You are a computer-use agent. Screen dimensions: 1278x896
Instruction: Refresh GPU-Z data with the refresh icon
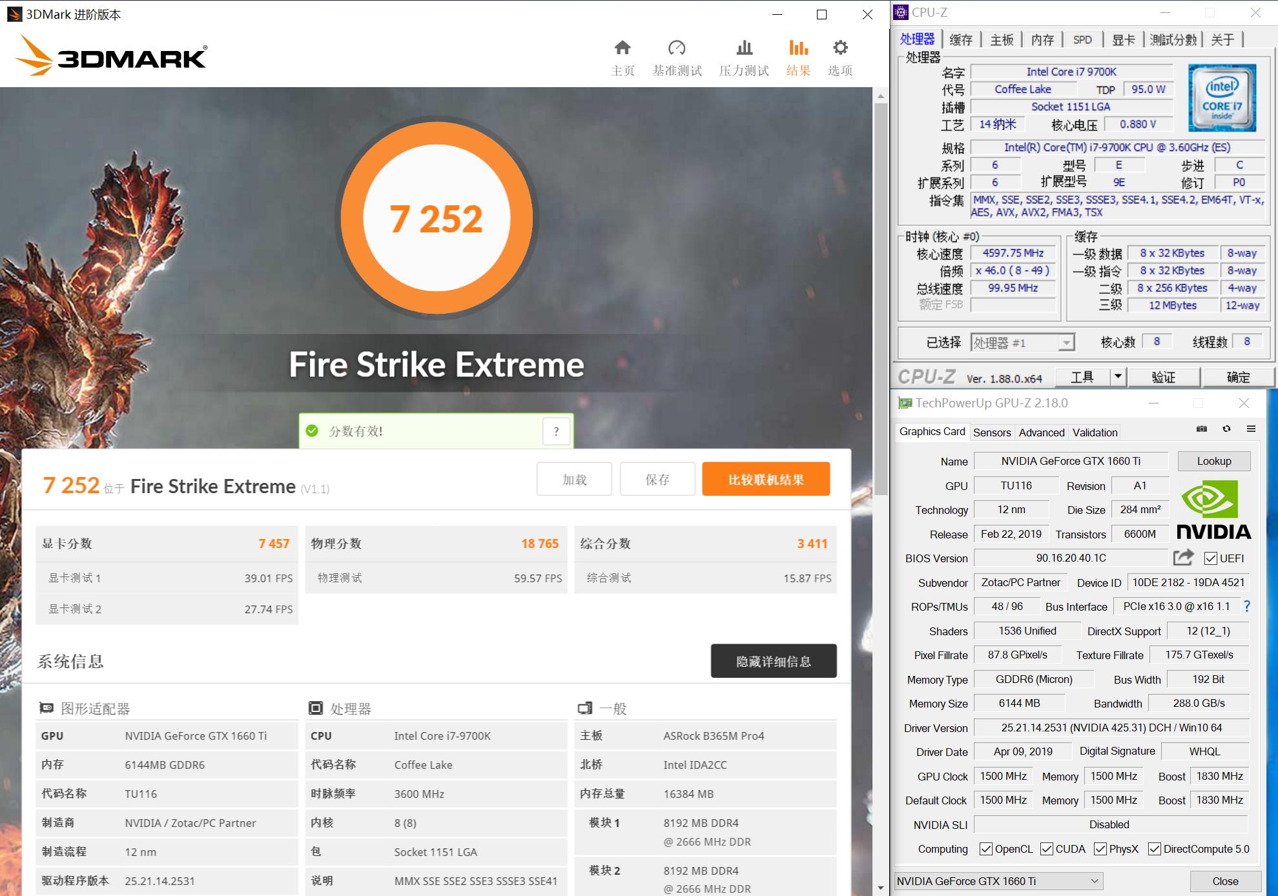pos(1226,429)
